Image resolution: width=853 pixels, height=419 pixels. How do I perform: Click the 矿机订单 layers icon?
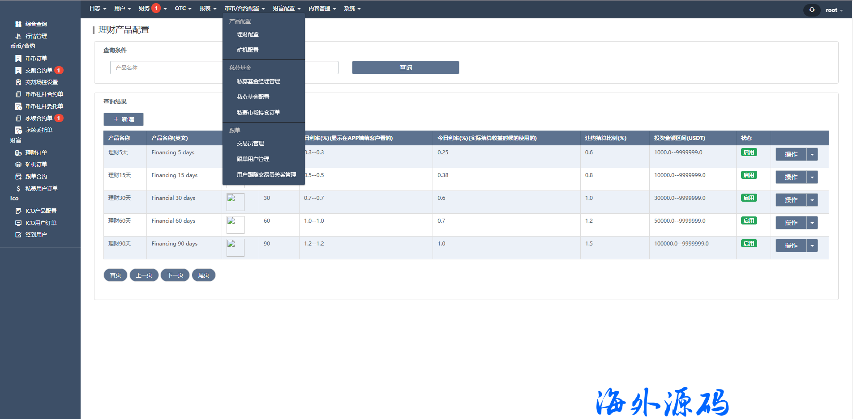tap(18, 165)
